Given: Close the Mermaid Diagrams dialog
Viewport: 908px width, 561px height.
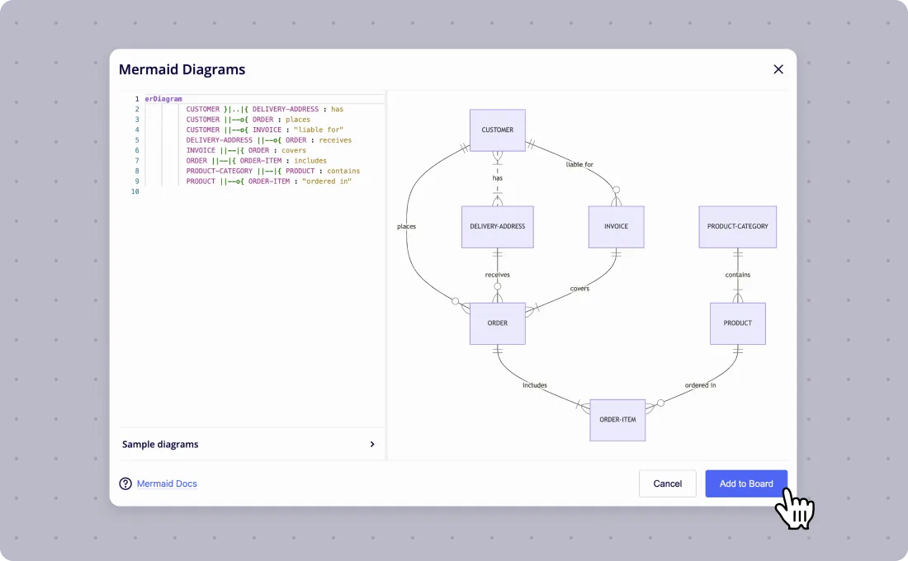Looking at the screenshot, I should coord(778,69).
